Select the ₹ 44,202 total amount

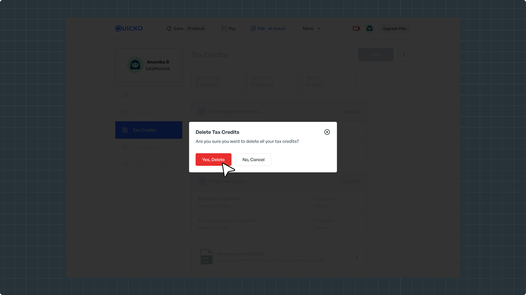click(x=351, y=112)
